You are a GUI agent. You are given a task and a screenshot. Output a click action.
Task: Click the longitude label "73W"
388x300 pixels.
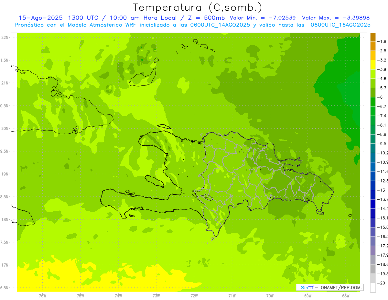click(156, 296)
